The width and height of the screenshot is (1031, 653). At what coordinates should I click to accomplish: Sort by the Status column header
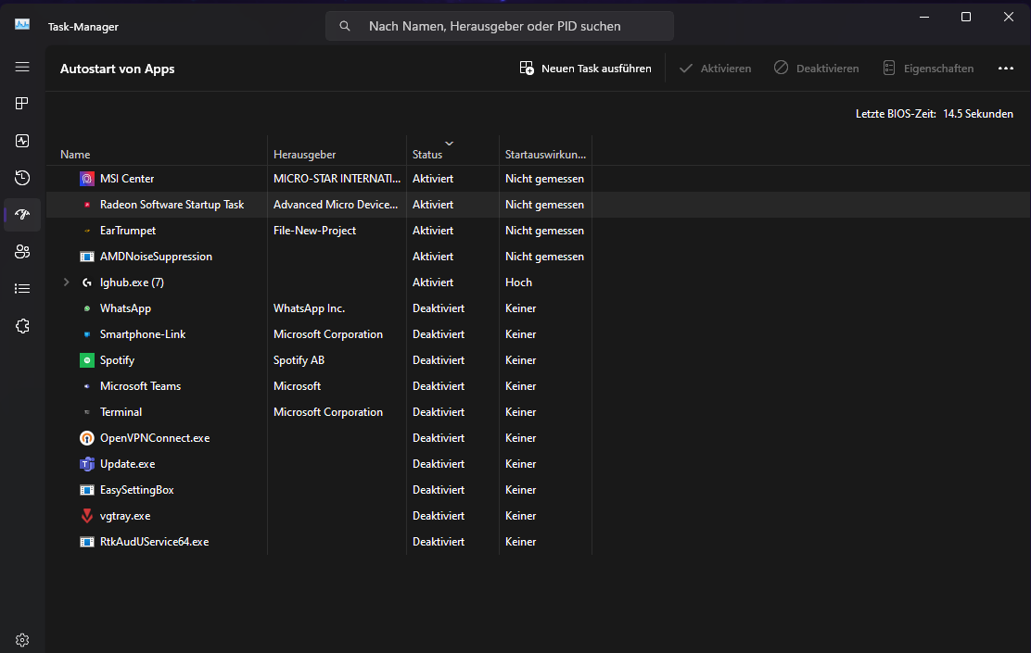tap(427, 155)
